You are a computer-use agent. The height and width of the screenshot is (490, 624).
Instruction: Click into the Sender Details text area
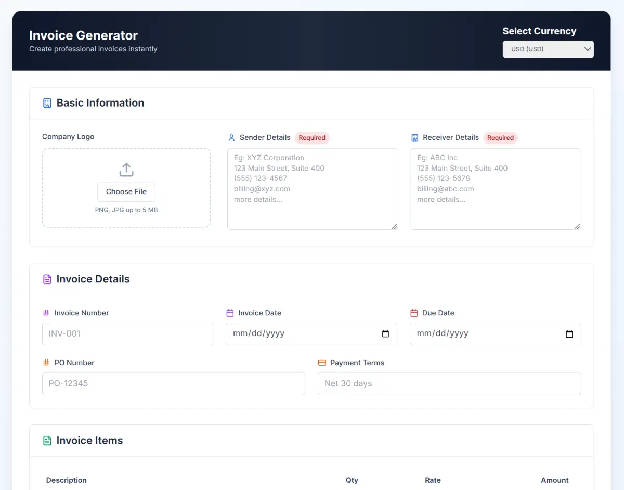(312, 208)
